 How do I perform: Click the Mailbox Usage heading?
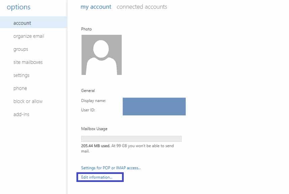94,129
